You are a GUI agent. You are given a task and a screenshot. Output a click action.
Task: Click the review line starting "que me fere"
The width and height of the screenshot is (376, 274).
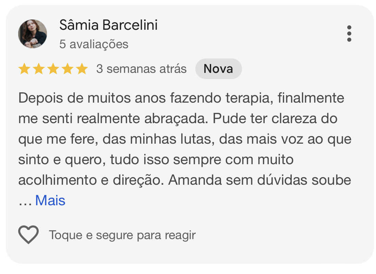[x=185, y=139]
